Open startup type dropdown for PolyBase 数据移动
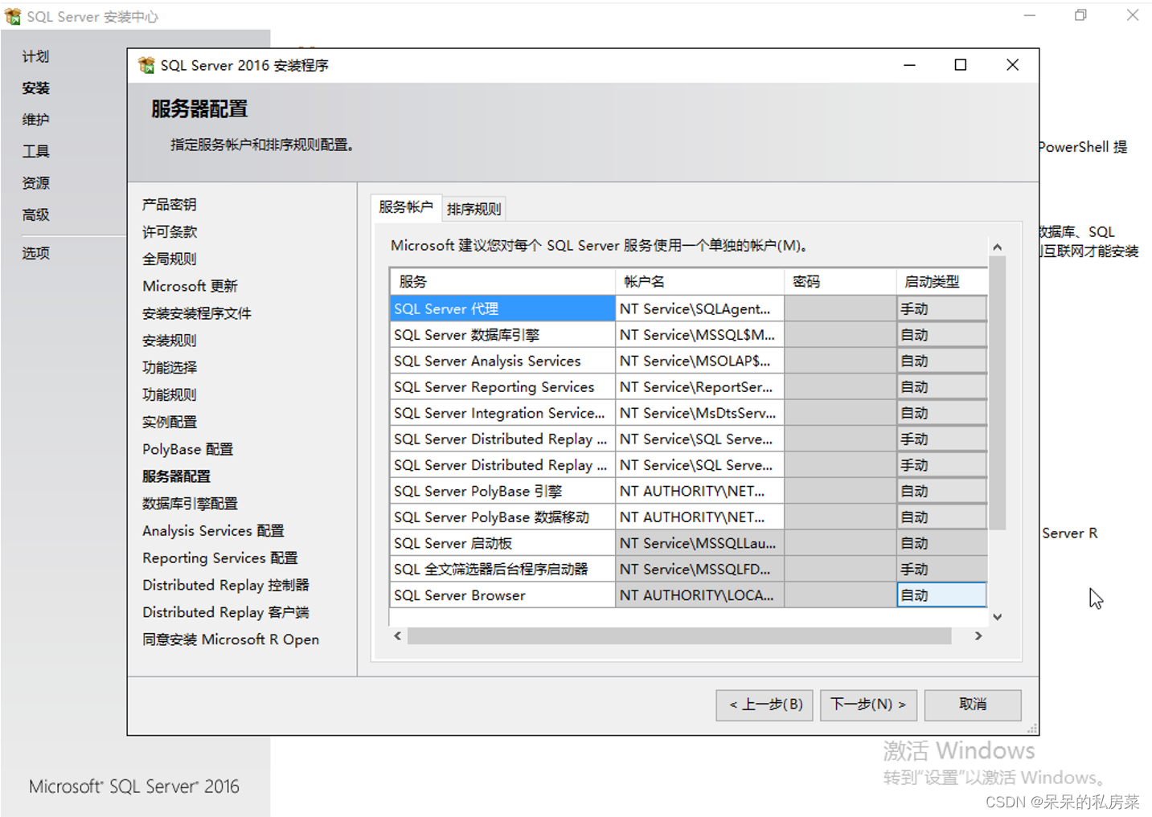The height and width of the screenshot is (817, 1152). [x=941, y=517]
